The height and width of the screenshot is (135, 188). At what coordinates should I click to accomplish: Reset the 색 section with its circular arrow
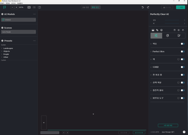178,59
